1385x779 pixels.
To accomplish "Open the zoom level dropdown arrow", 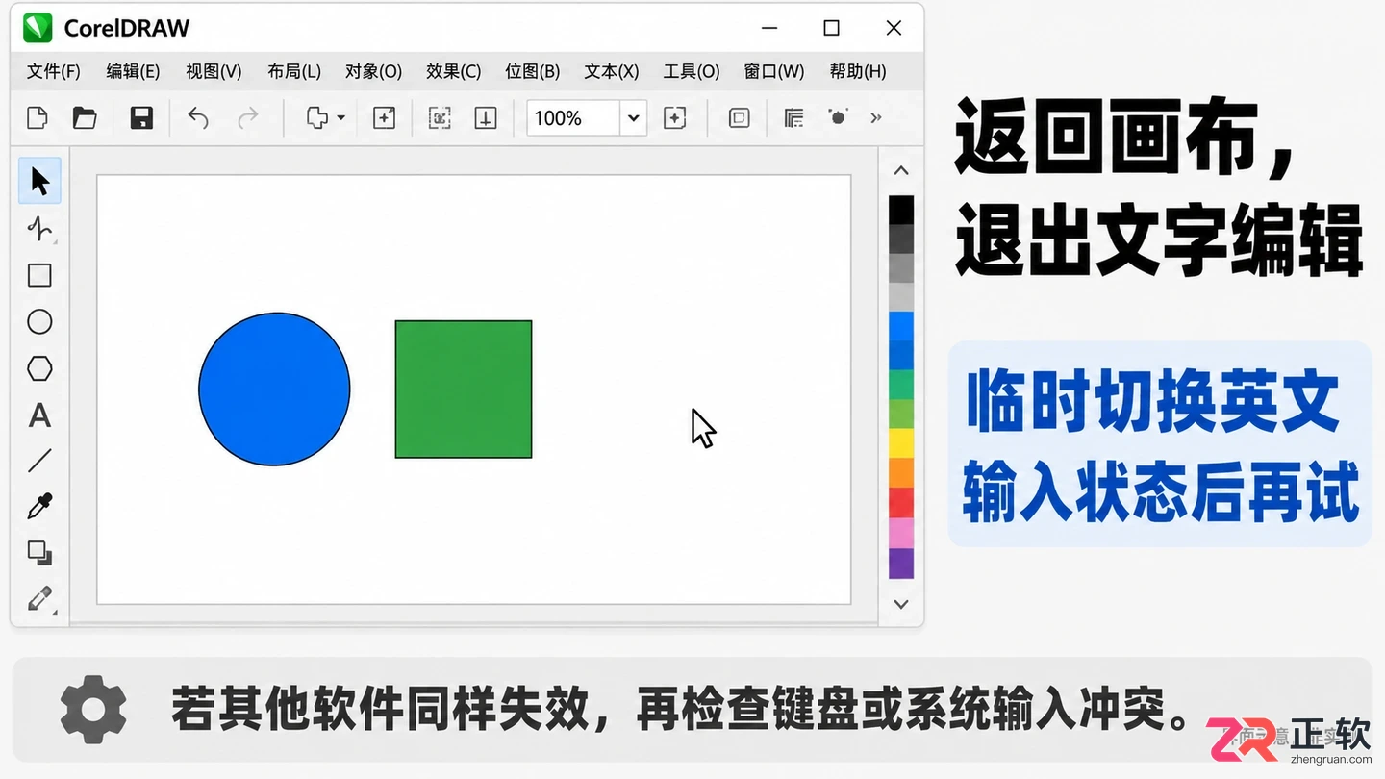I will (x=633, y=118).
